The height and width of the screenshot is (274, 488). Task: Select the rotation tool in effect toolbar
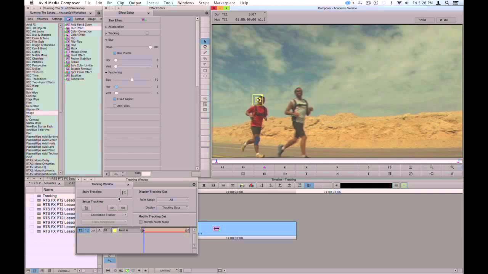click(x=205, y=47)
